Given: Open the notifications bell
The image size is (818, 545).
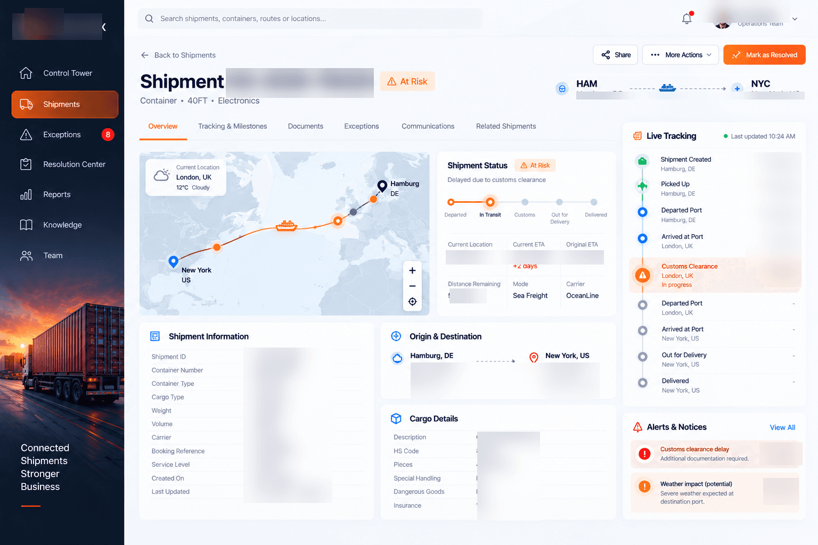Looking at the screenshot, I should pyautogui.click(x=687, y=19).
